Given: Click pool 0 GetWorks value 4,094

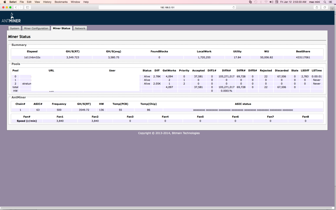Looking at the screenshot, I should (169, 76).
